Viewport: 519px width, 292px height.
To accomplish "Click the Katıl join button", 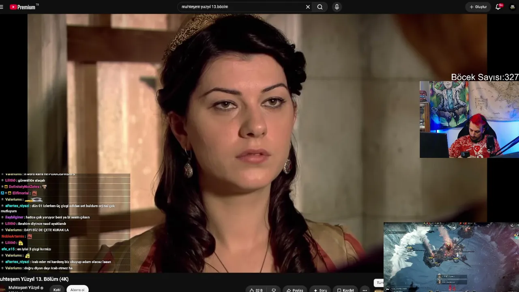I will (57, 290).
